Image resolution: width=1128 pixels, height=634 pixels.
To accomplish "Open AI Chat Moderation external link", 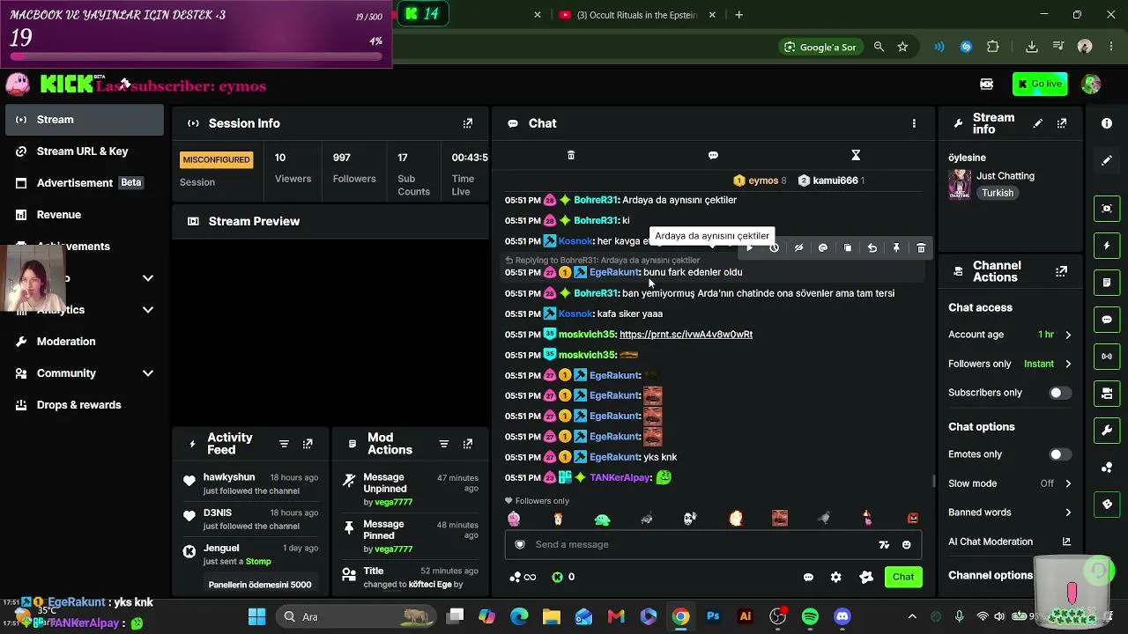I will tap(1066, 542).
